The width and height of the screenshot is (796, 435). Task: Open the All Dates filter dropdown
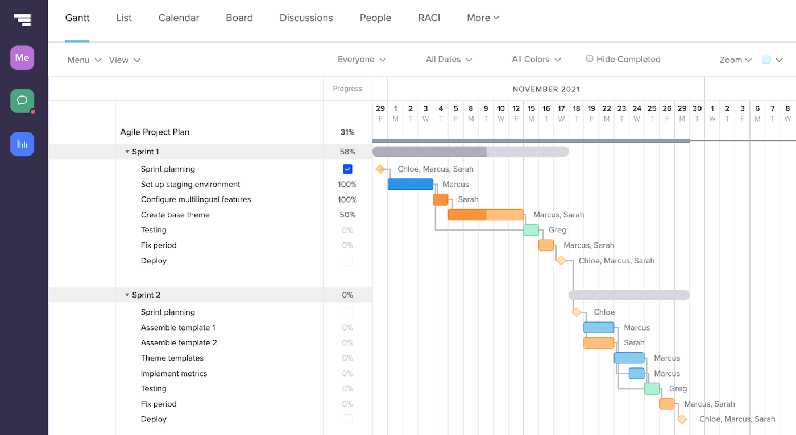click(x=449, y=59)
